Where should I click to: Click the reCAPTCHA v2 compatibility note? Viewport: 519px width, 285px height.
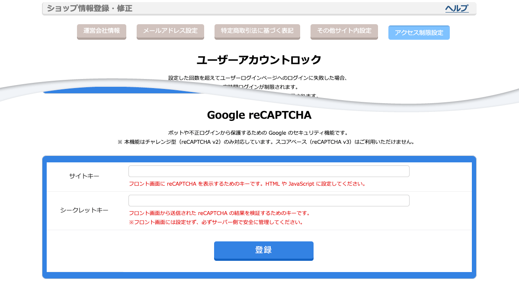[x=266, y=142]
